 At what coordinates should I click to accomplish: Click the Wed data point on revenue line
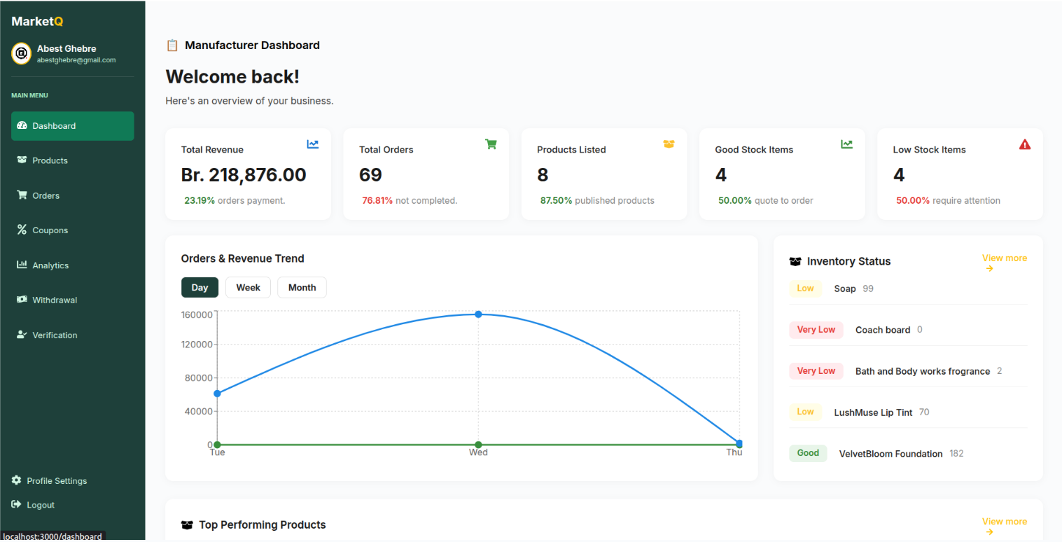478,314
